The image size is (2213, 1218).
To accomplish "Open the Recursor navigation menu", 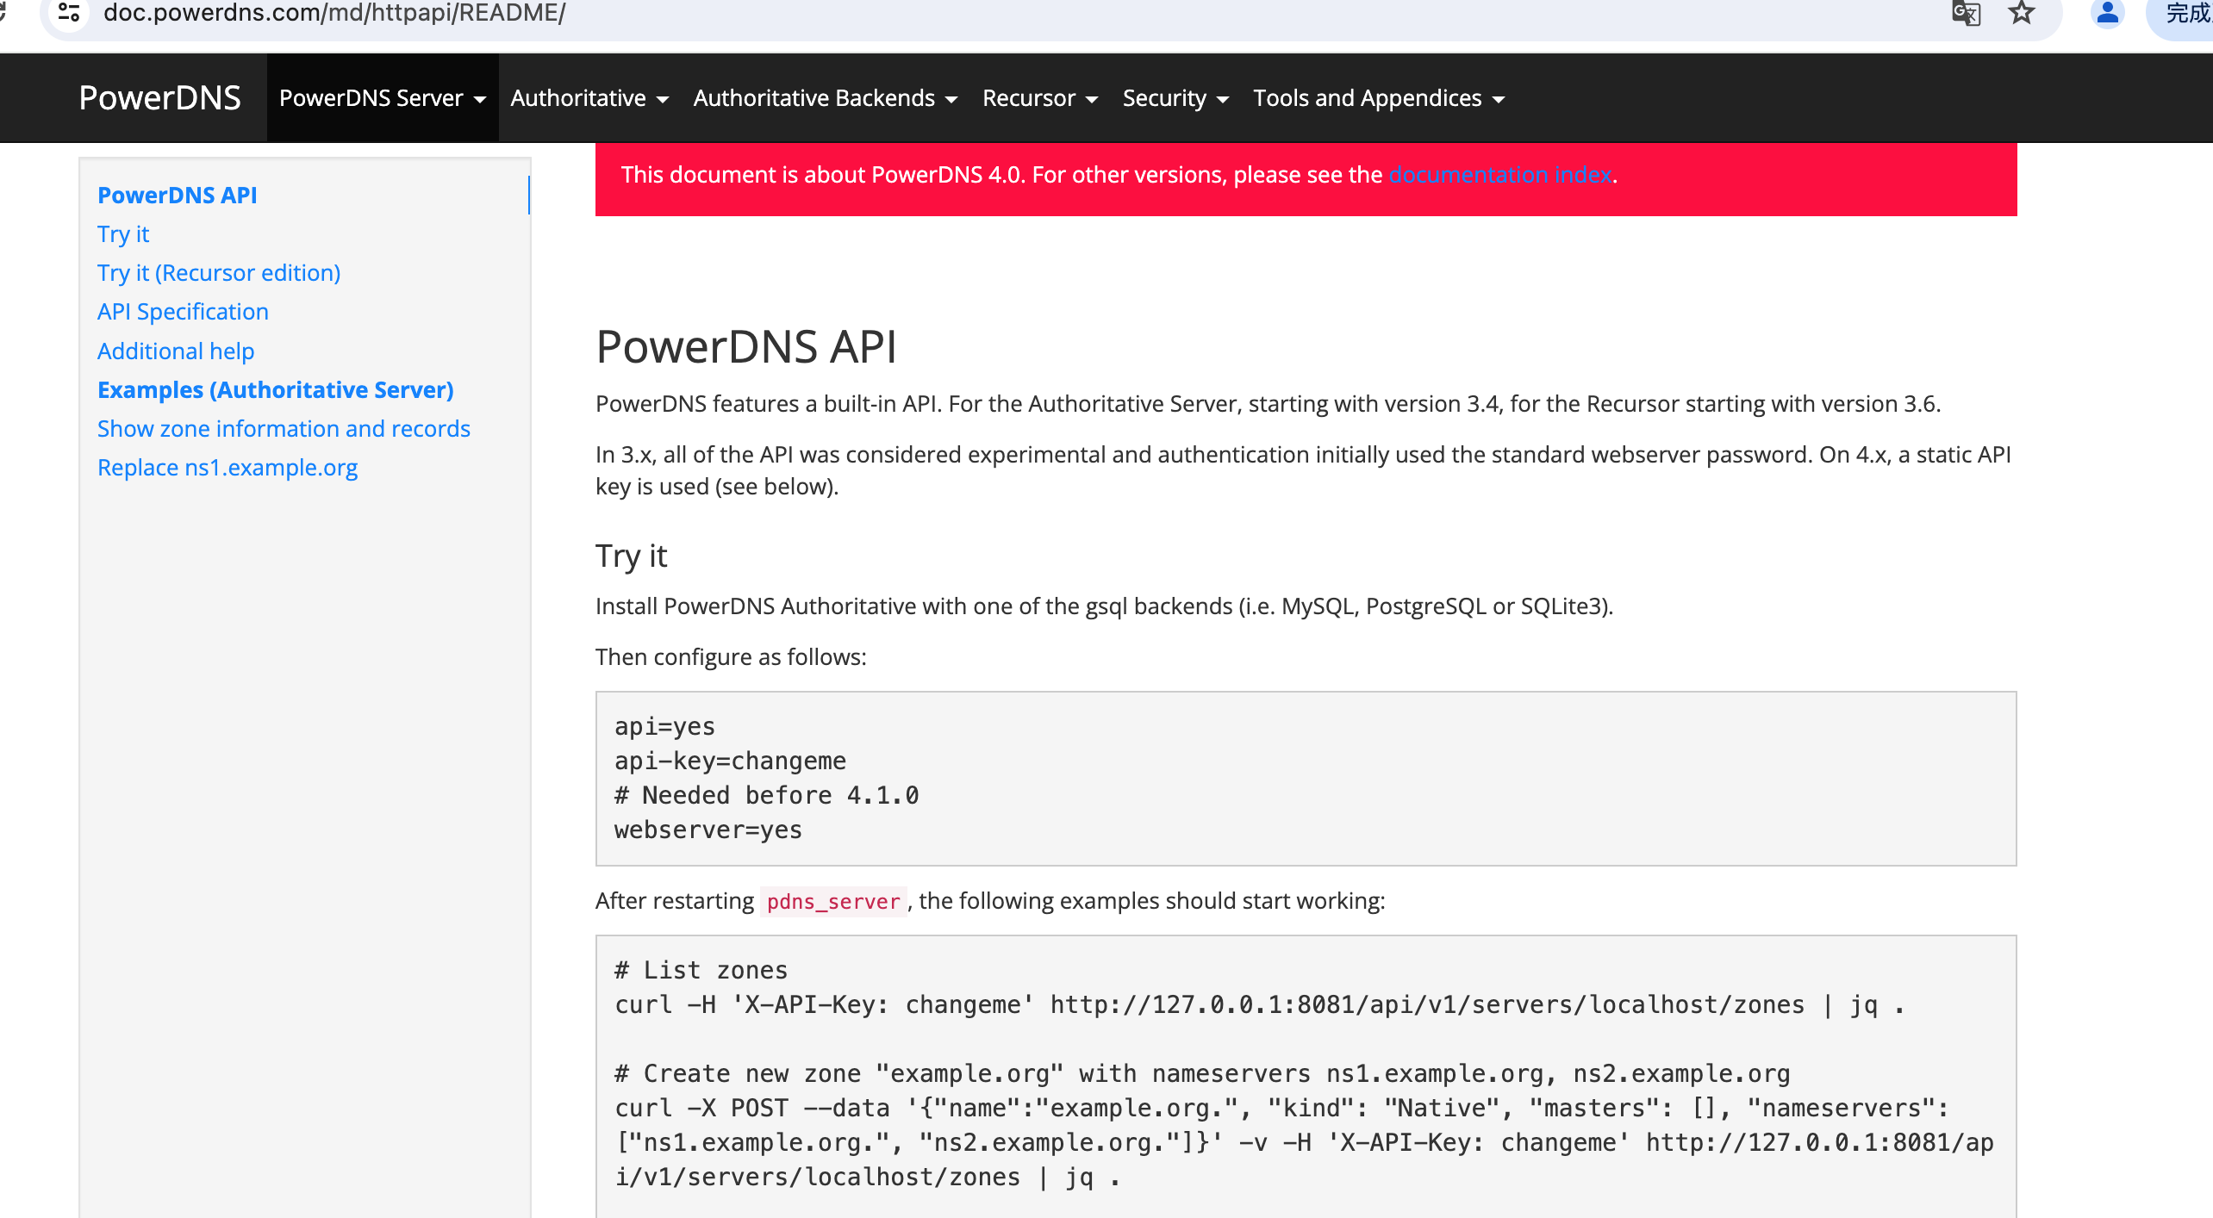I will tap(1039, 98).
